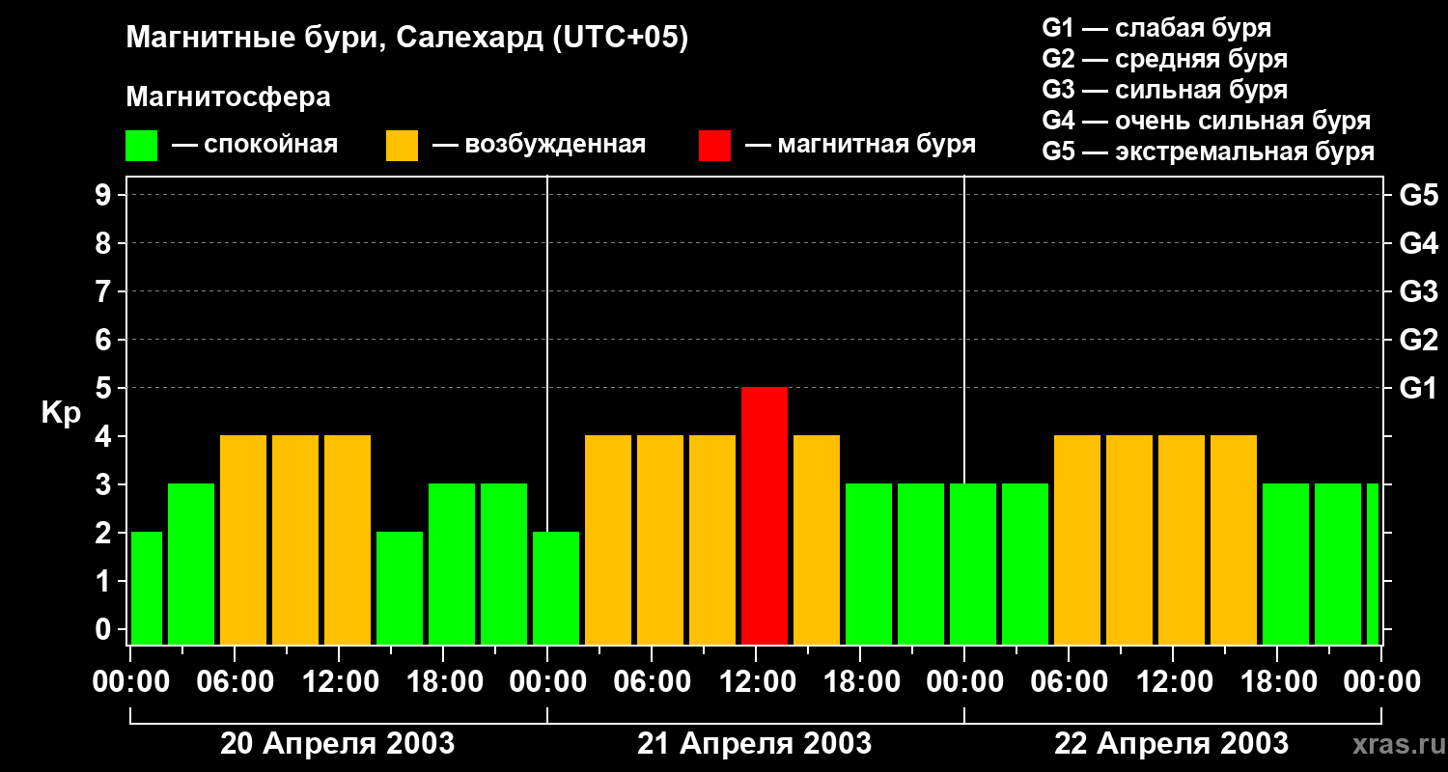Click the 'G3' label on the right axis

coord(1418,291)
